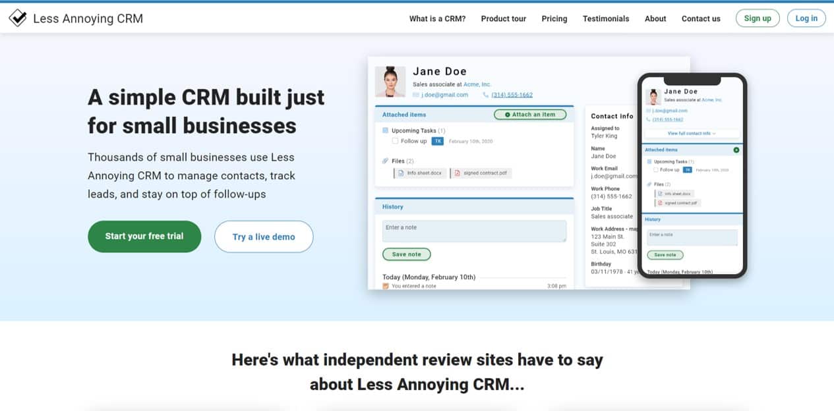834x411 pixels.
Task: Click the Less Annoying CRM site name
Action: coord(88,18)
